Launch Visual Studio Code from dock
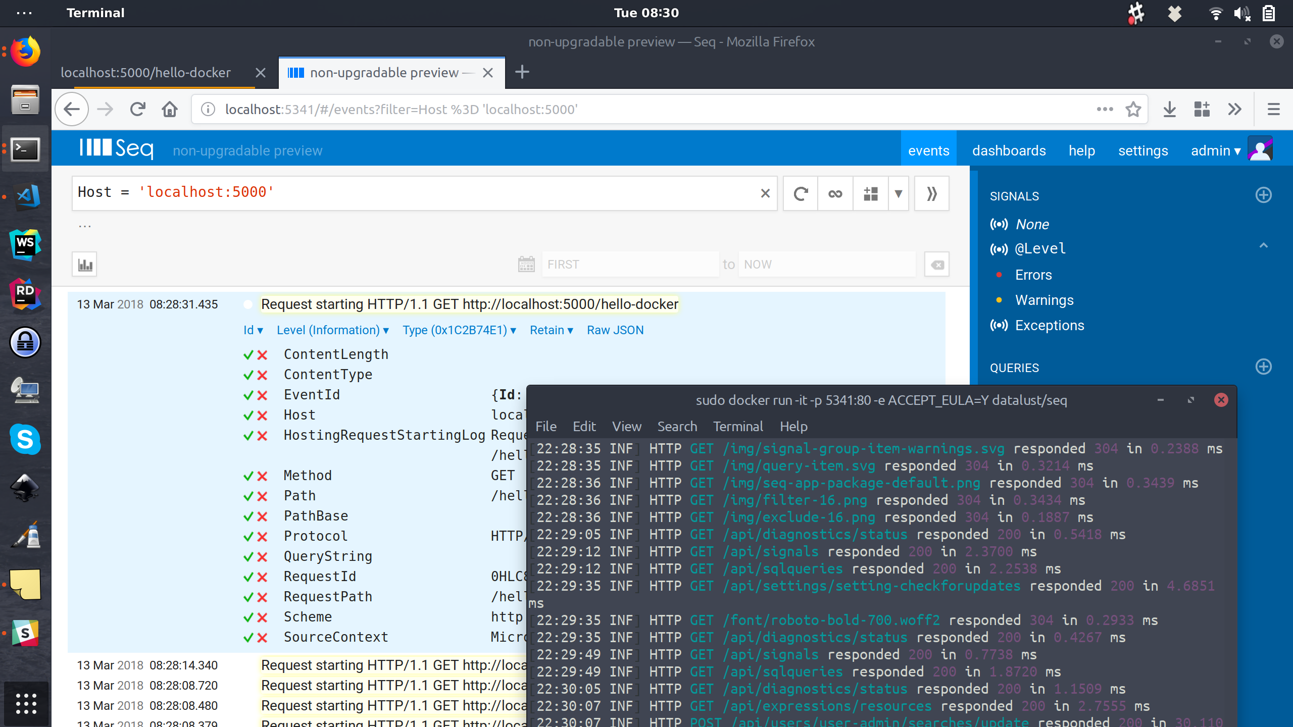Image resolution: width=1293 pixels, height=727 pixels. click(25, 196)
